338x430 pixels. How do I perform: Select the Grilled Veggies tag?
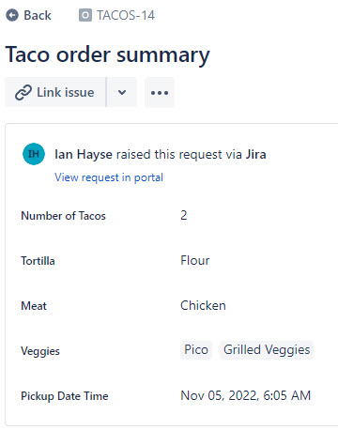(267, 350)
